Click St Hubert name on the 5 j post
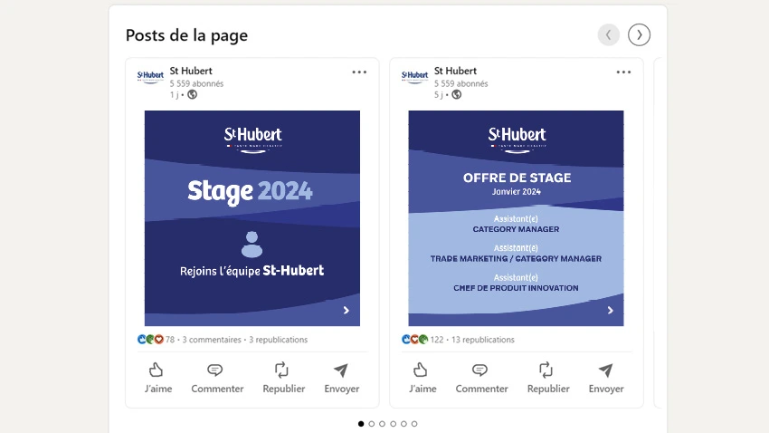Image resolution: width=769 pixels, height=433 pixels. (455, 71)
